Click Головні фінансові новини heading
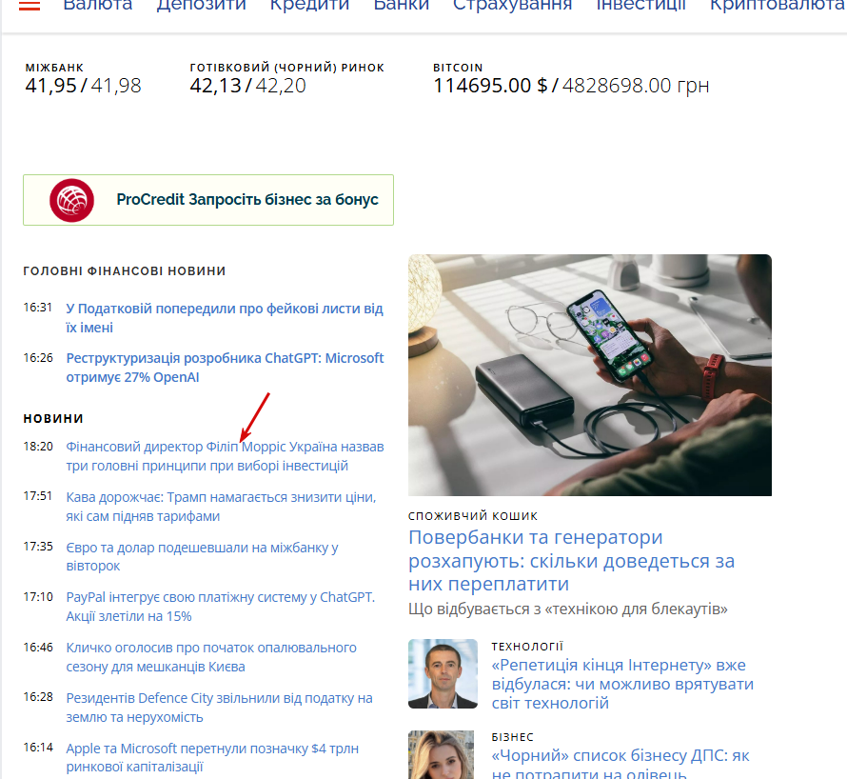 pyautogui.click(x=125, y=270)
